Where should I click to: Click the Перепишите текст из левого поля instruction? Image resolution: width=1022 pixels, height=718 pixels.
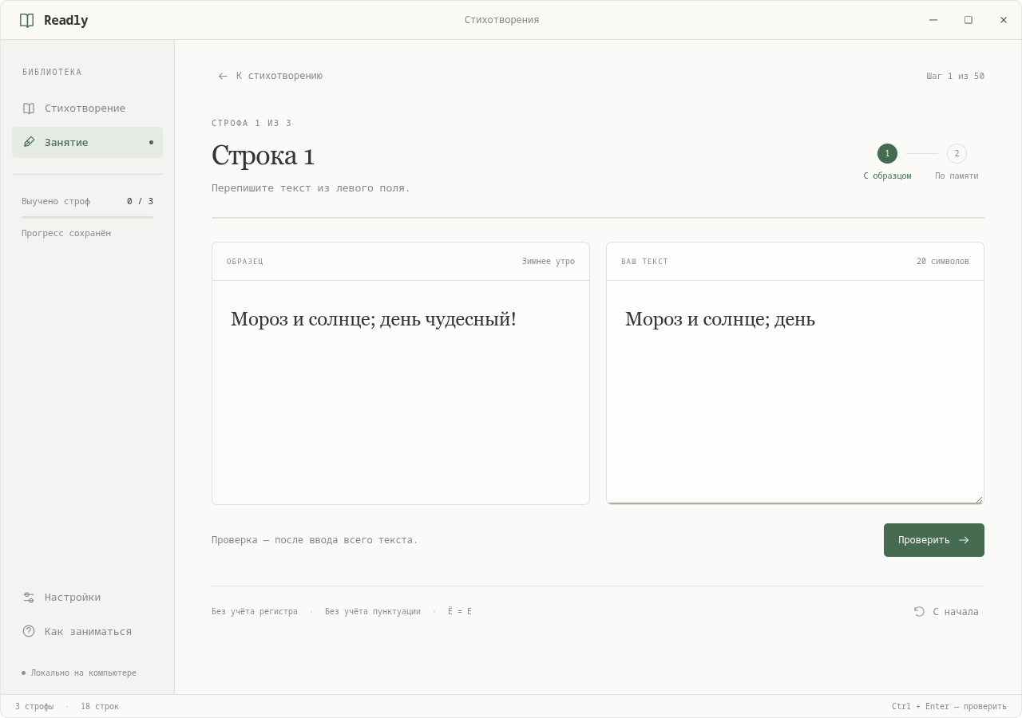click(x=311, y=188)
